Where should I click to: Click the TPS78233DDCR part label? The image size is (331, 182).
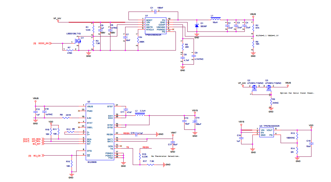click(272, 126)
